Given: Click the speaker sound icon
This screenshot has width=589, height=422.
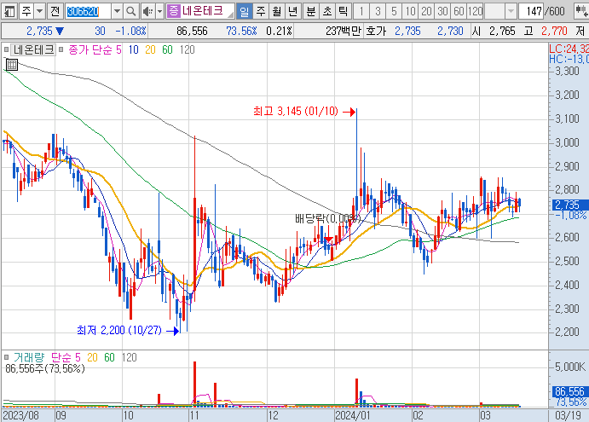Looking at the screenshot, I should pyautogui.click(x=147, y=11).
